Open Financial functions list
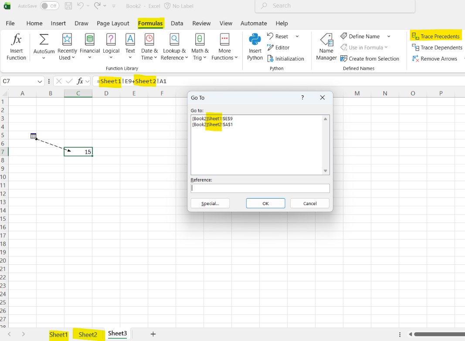465x341 pixels. tap(90, 47)
